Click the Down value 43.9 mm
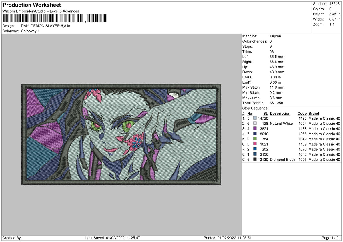This screenshot has height=242, width=343. tap(277, 72)
